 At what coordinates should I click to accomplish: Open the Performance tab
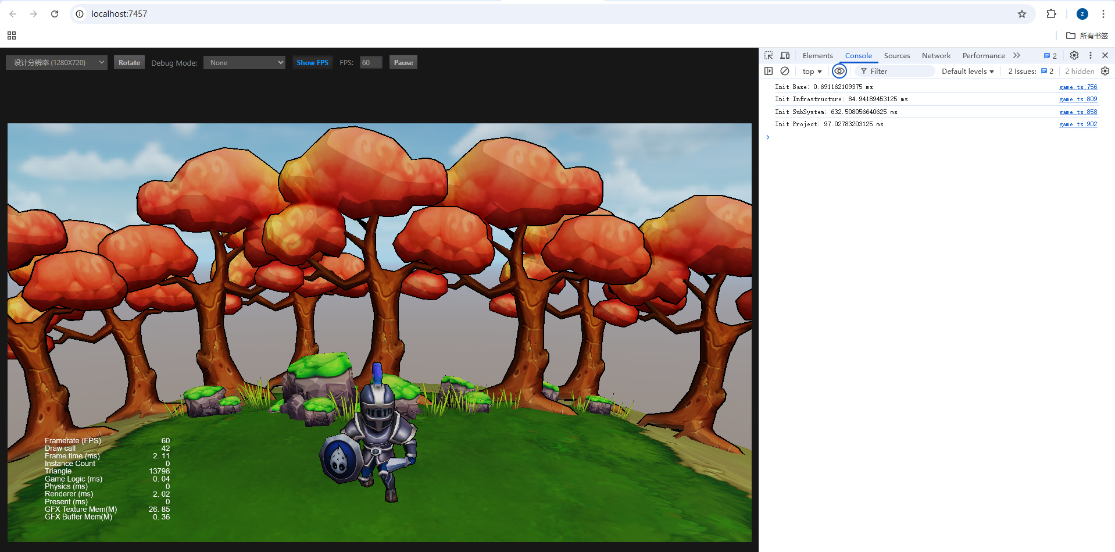[984, 56]
